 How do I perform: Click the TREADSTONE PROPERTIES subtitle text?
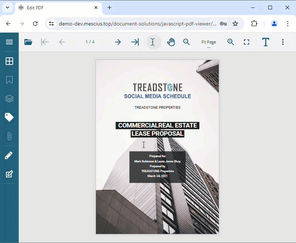pos(157,107)
